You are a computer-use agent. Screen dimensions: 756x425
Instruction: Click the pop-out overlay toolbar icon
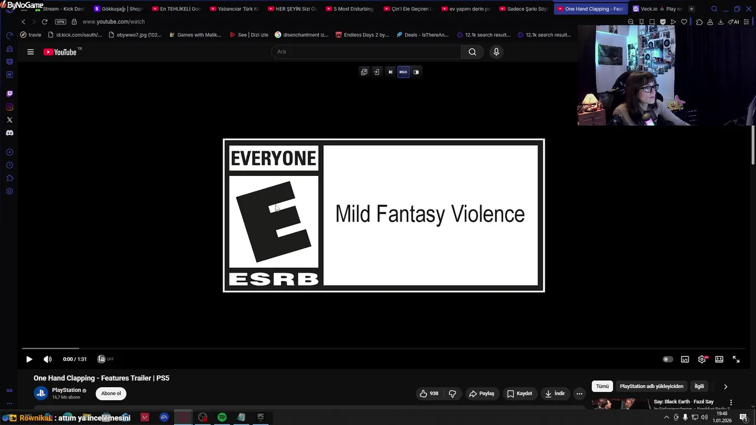pyautogui.click(x=364, y=72)
